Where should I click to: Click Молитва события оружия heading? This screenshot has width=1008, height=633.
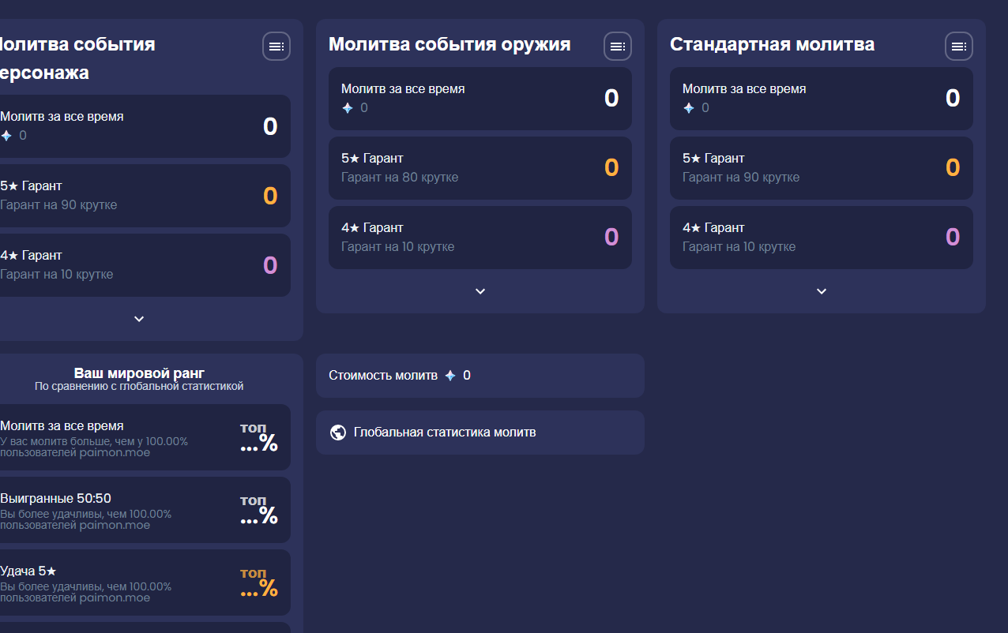coord(449,44)
